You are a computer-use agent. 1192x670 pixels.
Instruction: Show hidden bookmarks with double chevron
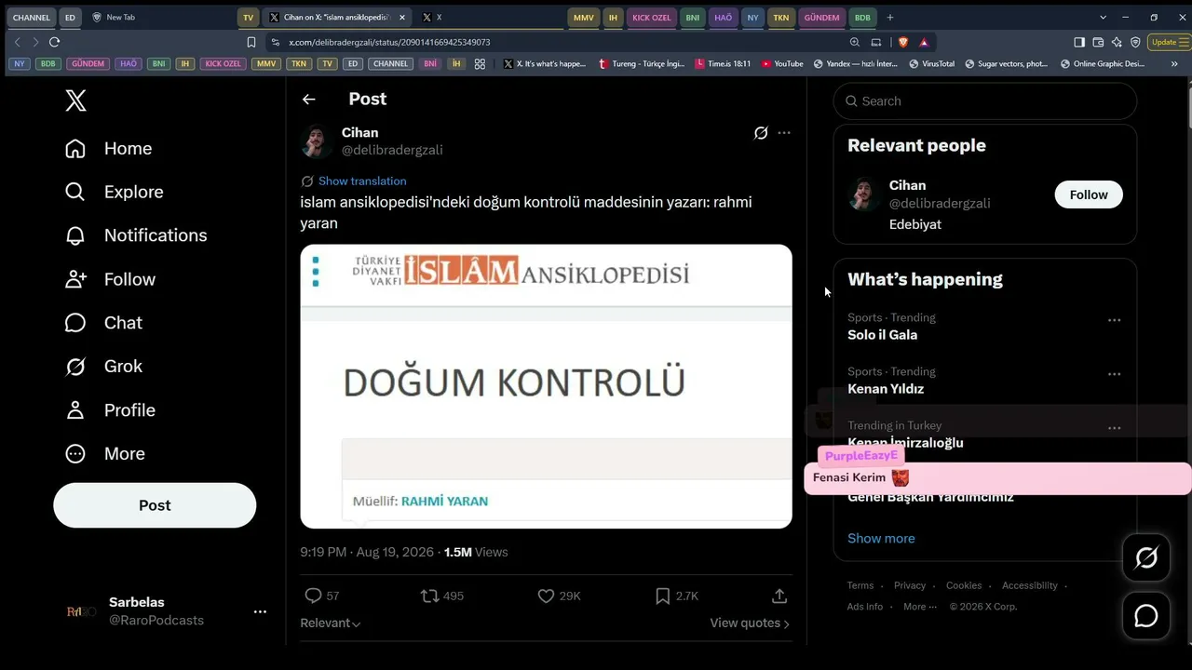pyautogui.click(x=1174, y=64)
